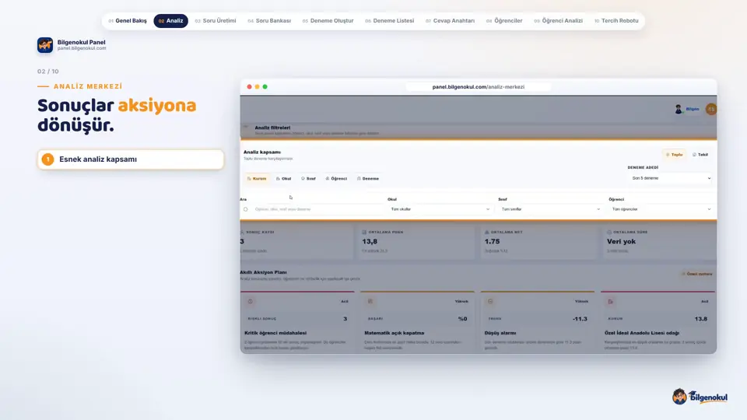Viewport: 747px width, 420px height.
Task: Open 08 Öğrenciler section
Action: tap(504, 21)
